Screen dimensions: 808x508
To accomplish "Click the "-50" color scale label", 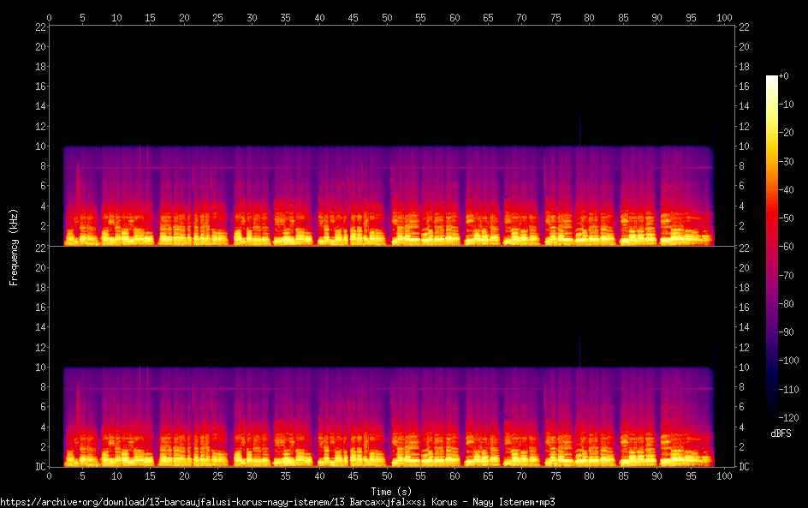I will click(787, 218).
